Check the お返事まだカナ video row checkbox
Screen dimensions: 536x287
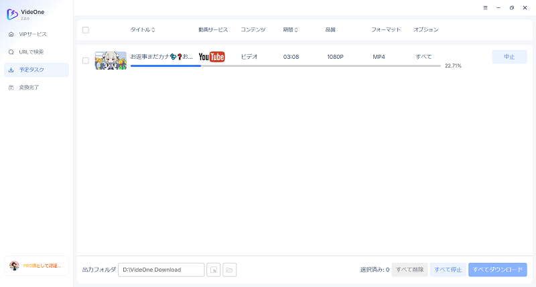coord(86,60)
